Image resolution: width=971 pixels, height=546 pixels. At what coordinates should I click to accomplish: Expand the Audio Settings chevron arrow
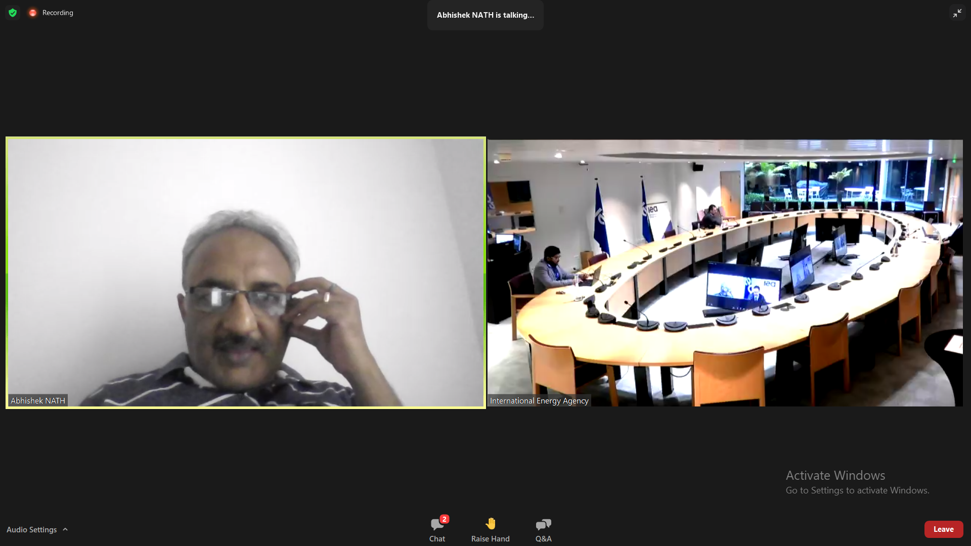tap(65, 529)
